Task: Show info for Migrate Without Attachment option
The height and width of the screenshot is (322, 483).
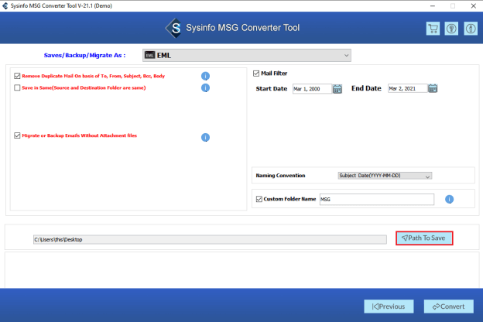Action: [205, 137]
